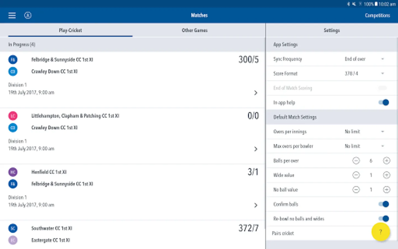The width and height of the screenshot is (398, 249).
Task: Decrease Balls per over with minus
Action: pos(356,161)
